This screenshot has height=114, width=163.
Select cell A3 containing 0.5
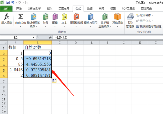coord(16,59)
